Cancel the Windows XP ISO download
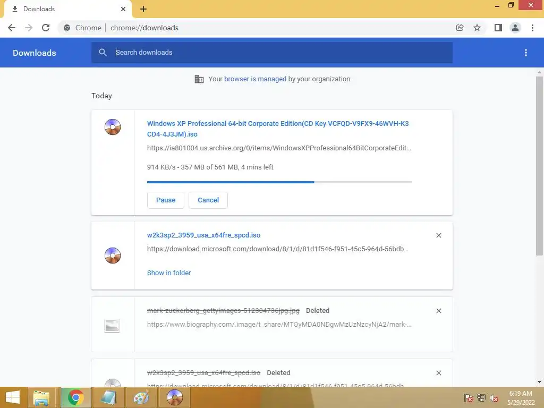The image size is (544, 408). coord(208,200)
